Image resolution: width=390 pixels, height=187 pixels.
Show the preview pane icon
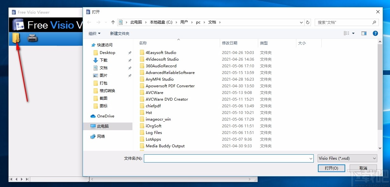tap(364, 33)
